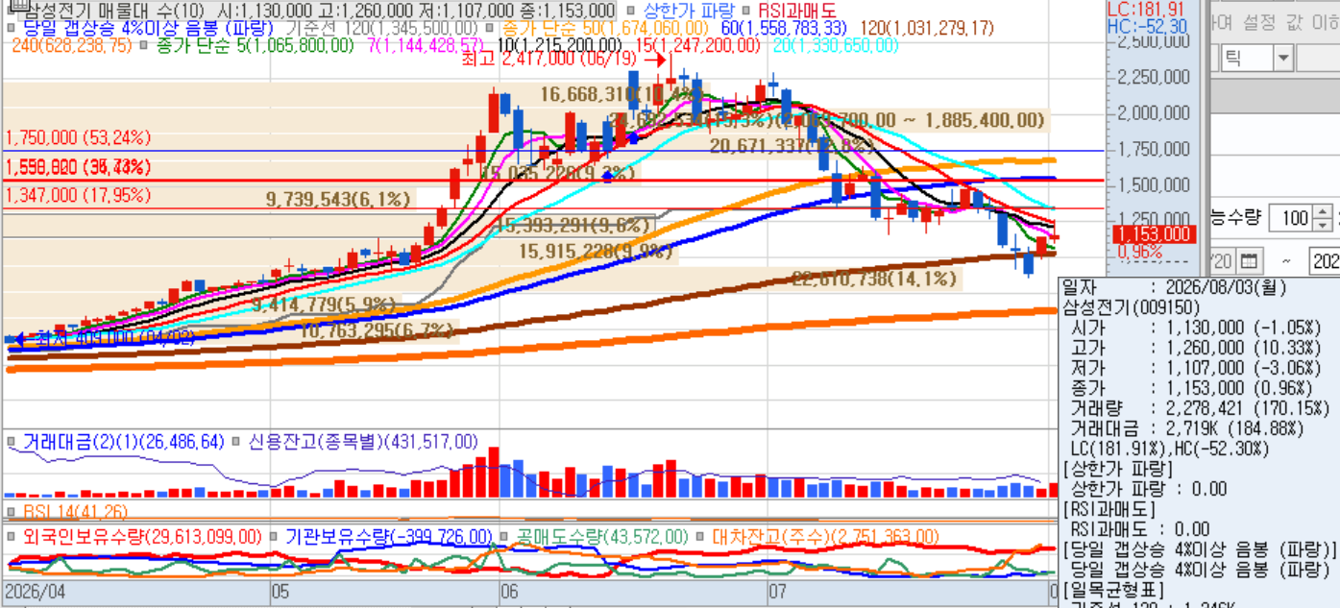Click the square before 종가 단순 50 indicator
Viewport: 1340px width, 608px height.
click(490, 28)
